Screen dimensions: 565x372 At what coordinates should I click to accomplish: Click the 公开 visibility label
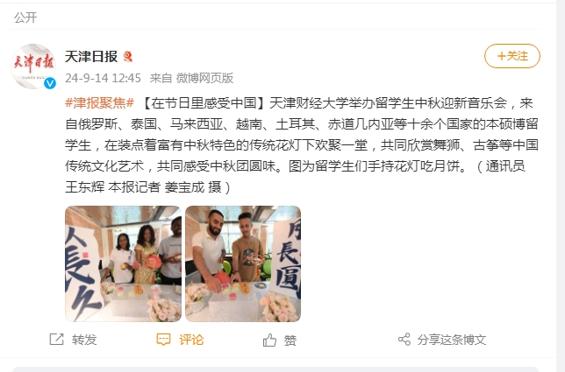point(25,18)
